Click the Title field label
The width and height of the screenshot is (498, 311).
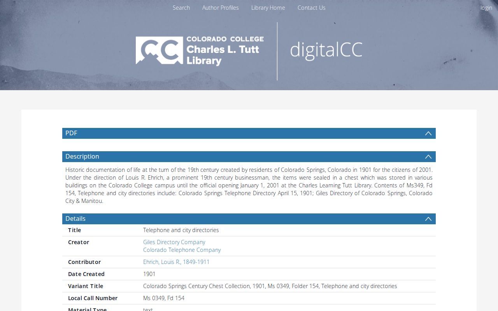(74, 230)
